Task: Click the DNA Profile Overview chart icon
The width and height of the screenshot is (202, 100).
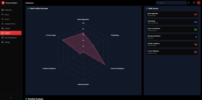Action: pos(29,8)
